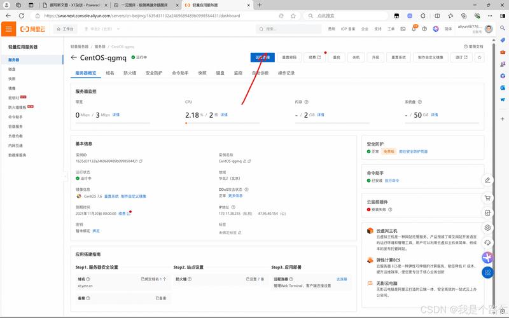
Task: Click the memory info question icon
Action: click(307, 102)
